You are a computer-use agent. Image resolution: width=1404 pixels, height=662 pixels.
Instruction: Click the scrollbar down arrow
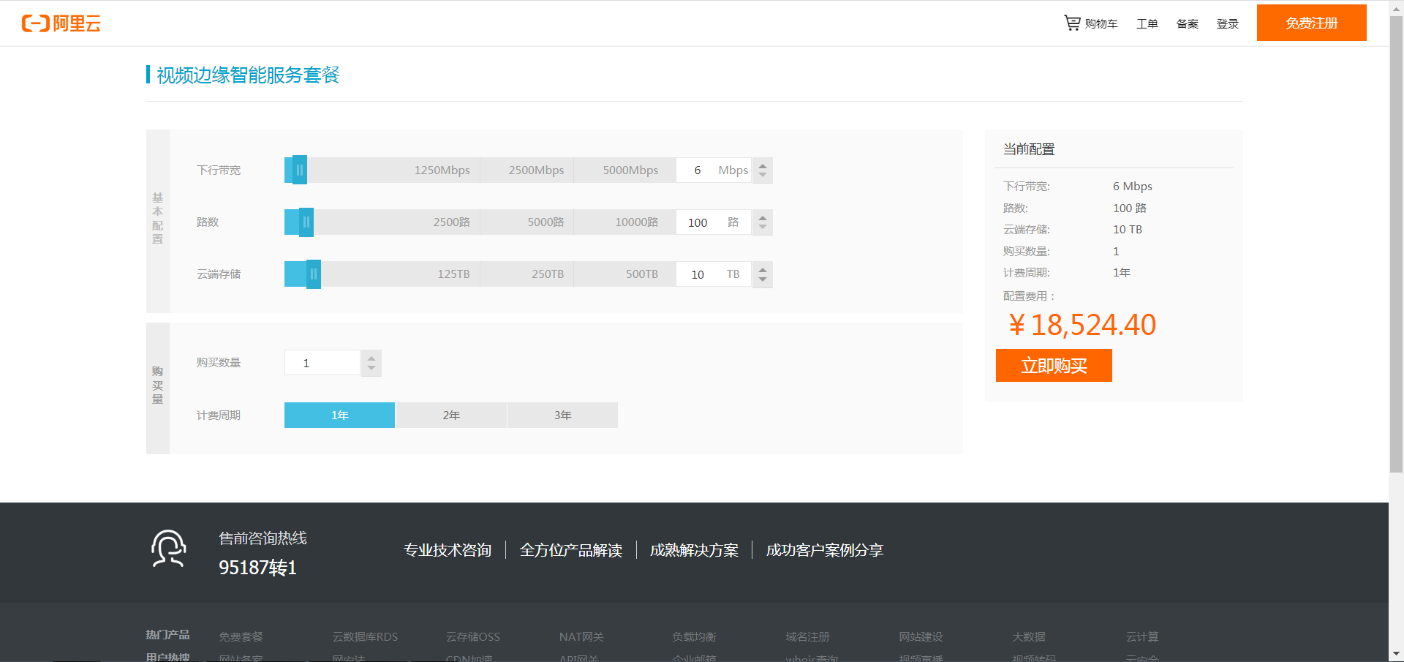(1396, 654)
